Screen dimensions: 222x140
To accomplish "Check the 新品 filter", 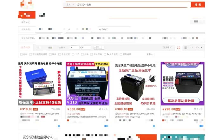I will click(50, 54).
